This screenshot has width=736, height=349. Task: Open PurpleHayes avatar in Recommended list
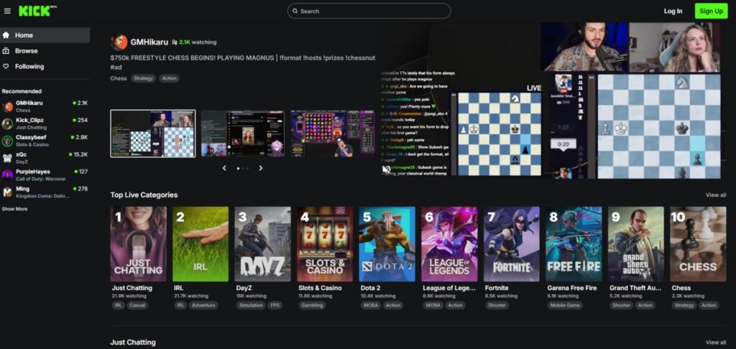pos(7,175)
